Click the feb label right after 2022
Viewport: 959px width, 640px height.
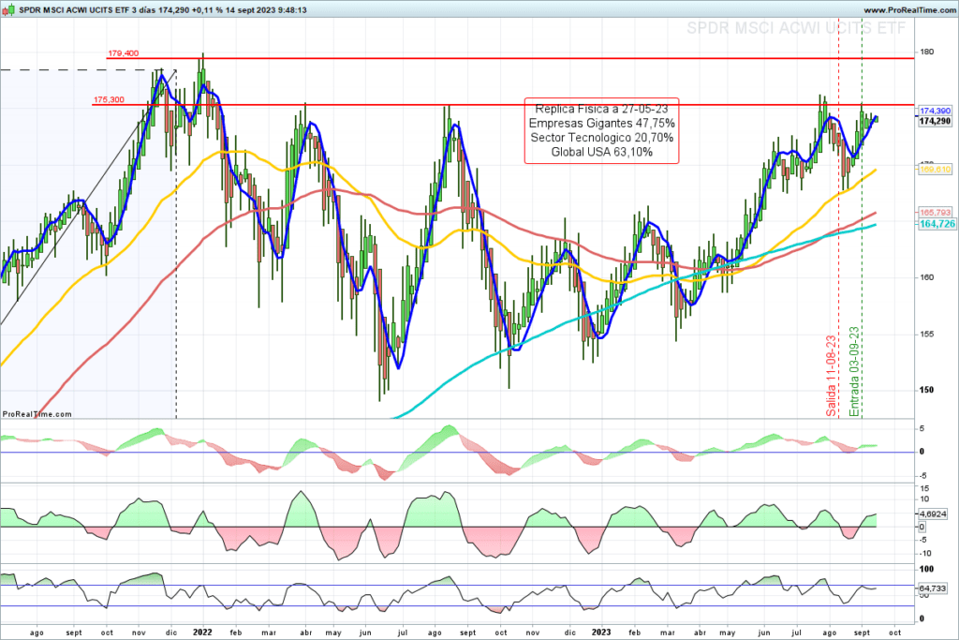click(235, 633)
